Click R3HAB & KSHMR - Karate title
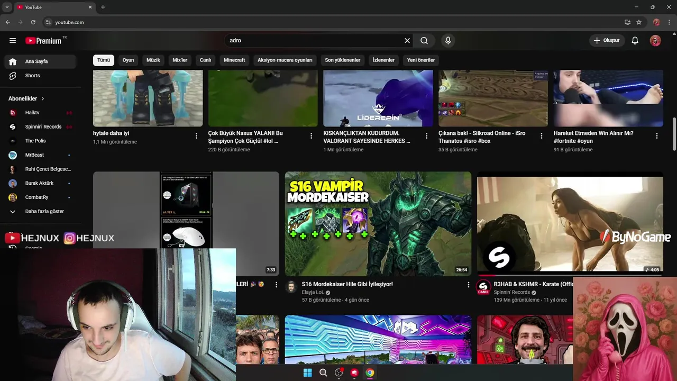Image resolution: width=677 pixels, height=381 pixels. 533,284
